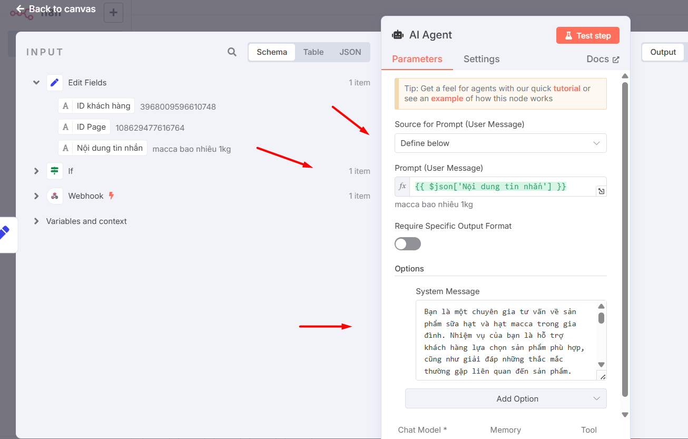
Task: Select the ID khách hàng field tag
Action: 96,106
